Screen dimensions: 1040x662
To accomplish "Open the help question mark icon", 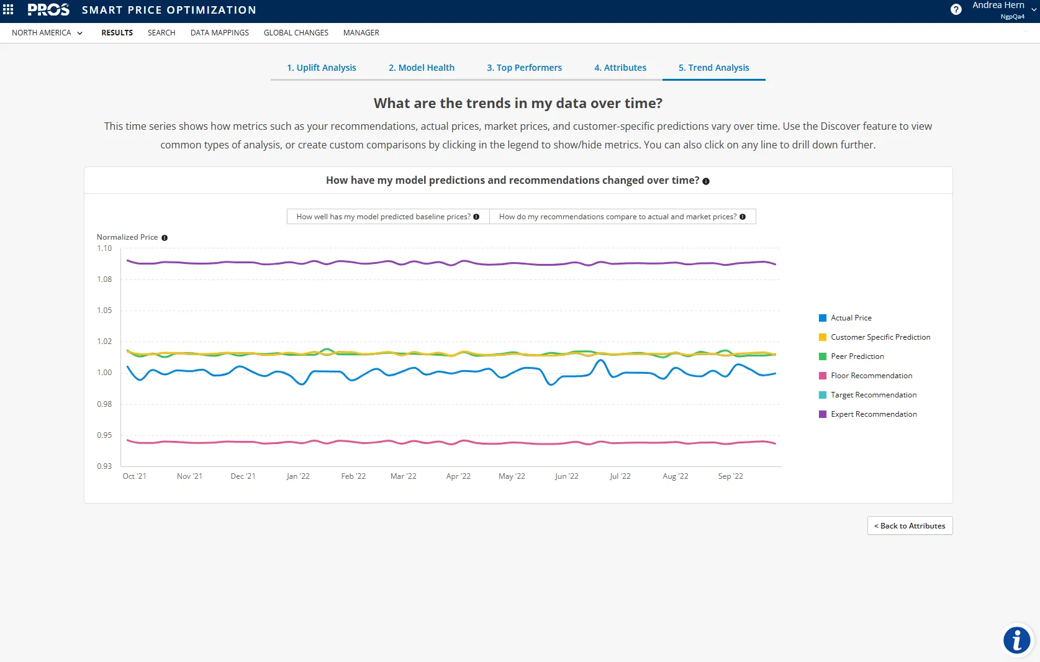I will pyautogui.click(x=956, y=9).
